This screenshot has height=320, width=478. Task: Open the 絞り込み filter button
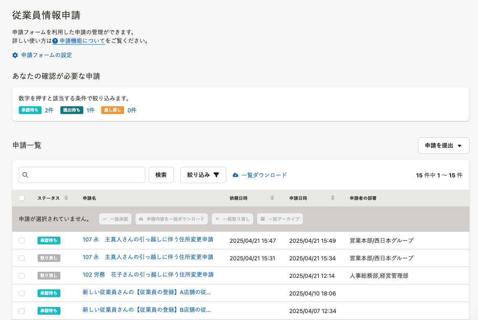[203, 175]
